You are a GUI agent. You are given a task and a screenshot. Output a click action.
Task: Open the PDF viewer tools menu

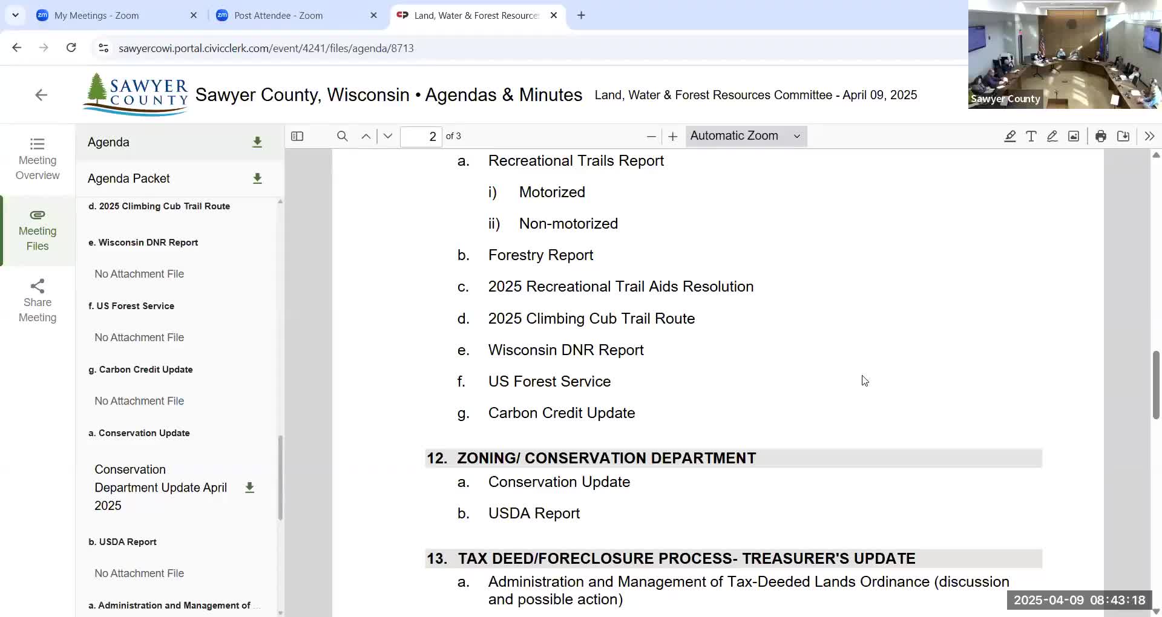click(x=1149, y=136)
